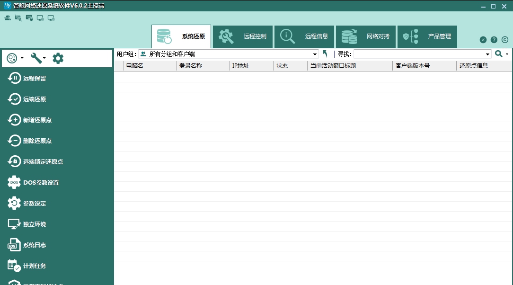The image size is (513, 285).
Task: Click the copyright info button top right
Action: (505, 40)
